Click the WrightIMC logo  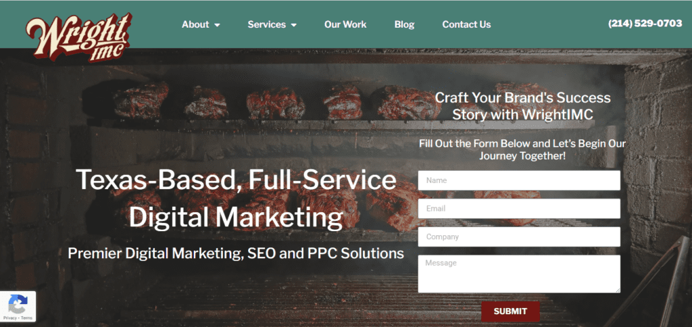(78, 37)
